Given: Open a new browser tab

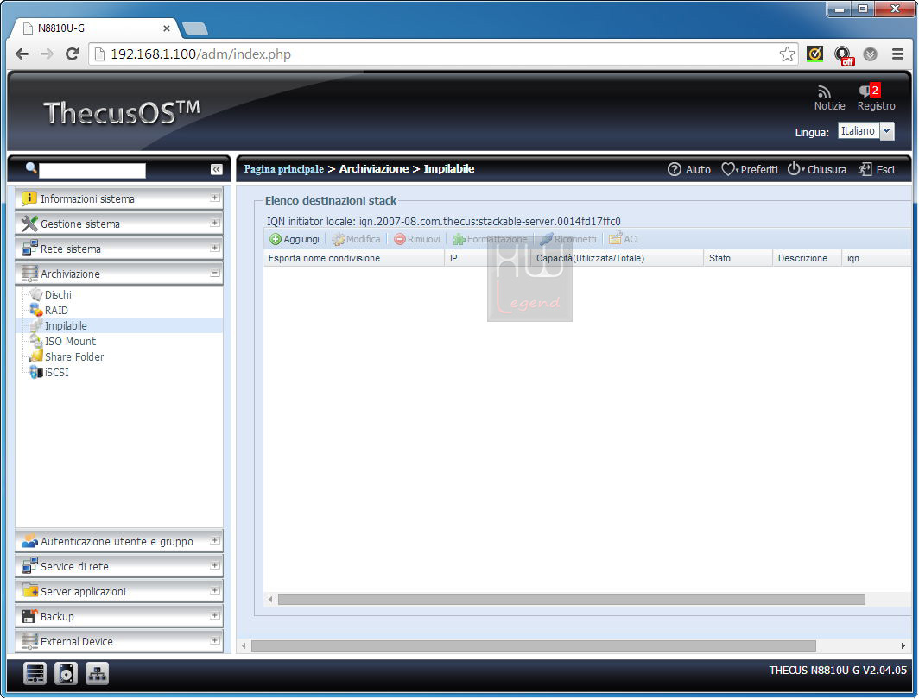Looking at the screenshot, I should tap(194, 28).
